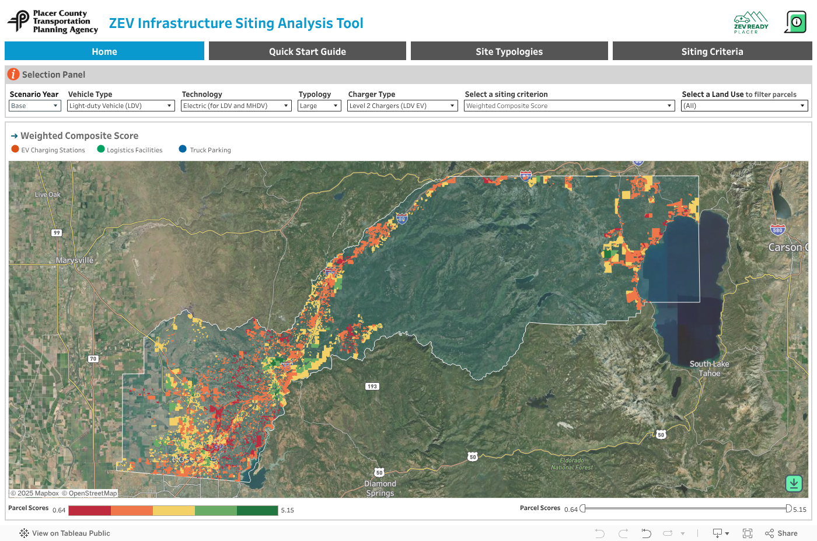817x541 pixels.
Task: Click the Parcel Scores slider right handle
Action: click(x=788, y=508)
